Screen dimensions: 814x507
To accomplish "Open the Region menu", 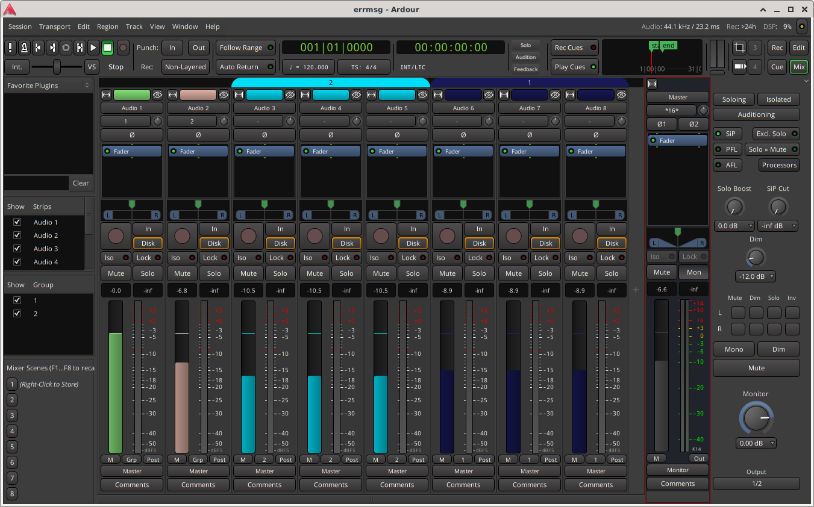I will pos(107,26).
